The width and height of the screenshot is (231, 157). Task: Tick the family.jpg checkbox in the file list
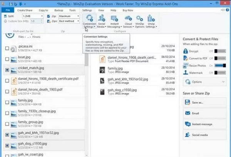tap(7, 102)
